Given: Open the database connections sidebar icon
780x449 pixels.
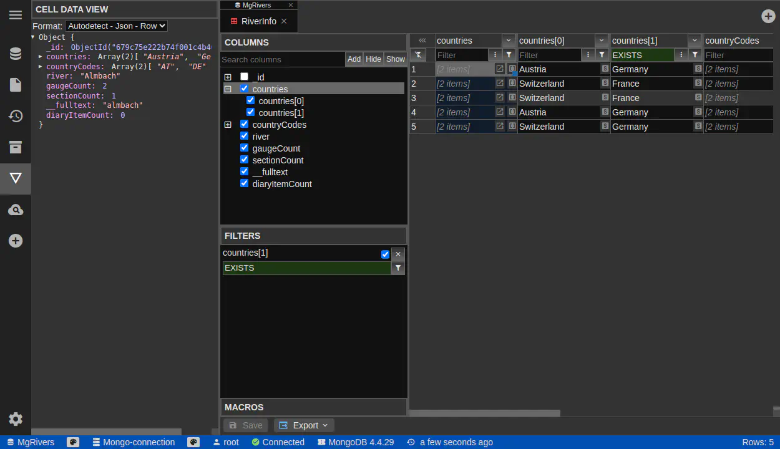Looking at the screenshot, I should click(x=16, y=54).
